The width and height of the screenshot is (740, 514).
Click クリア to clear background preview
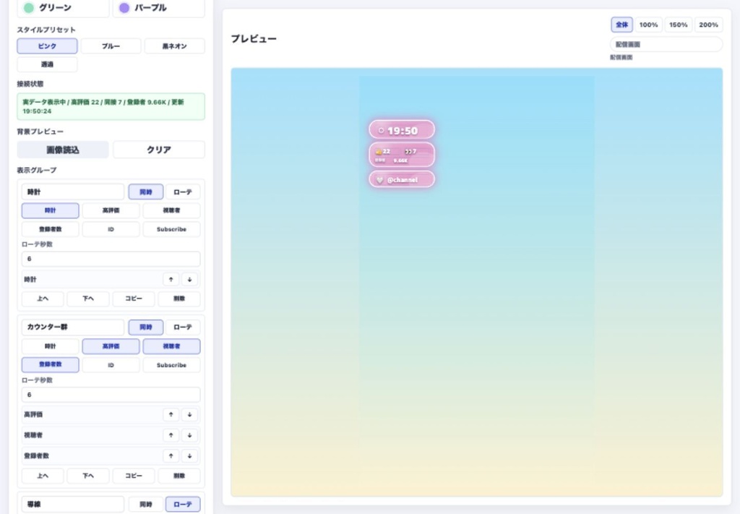tap(158, 150)
